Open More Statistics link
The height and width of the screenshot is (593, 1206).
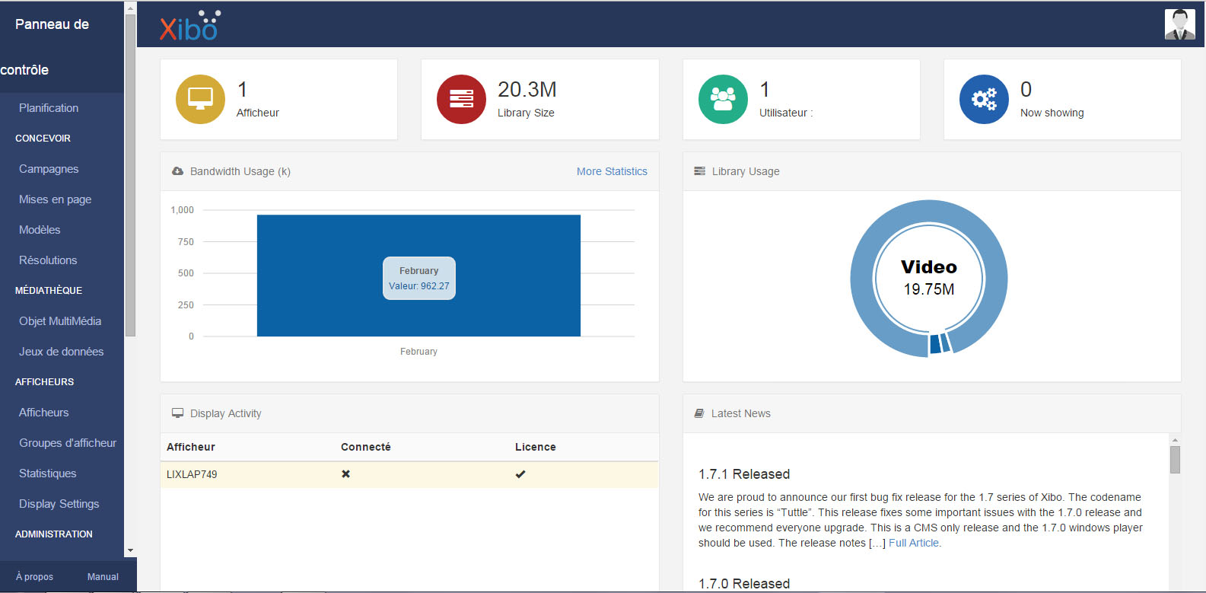[x=612, y=171]
